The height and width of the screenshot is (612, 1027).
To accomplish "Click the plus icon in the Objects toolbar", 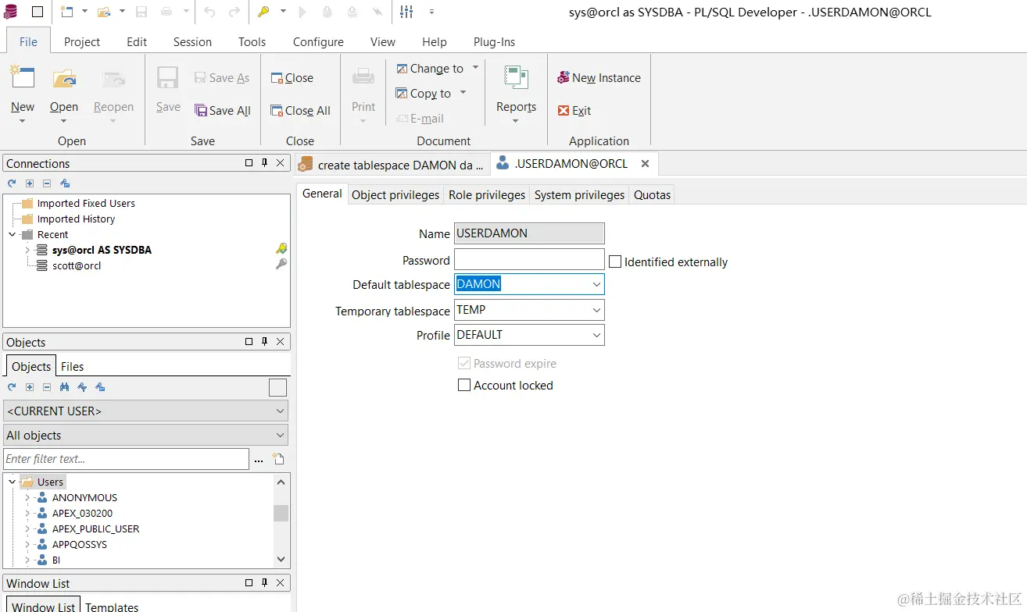I will tap(30, 387).
